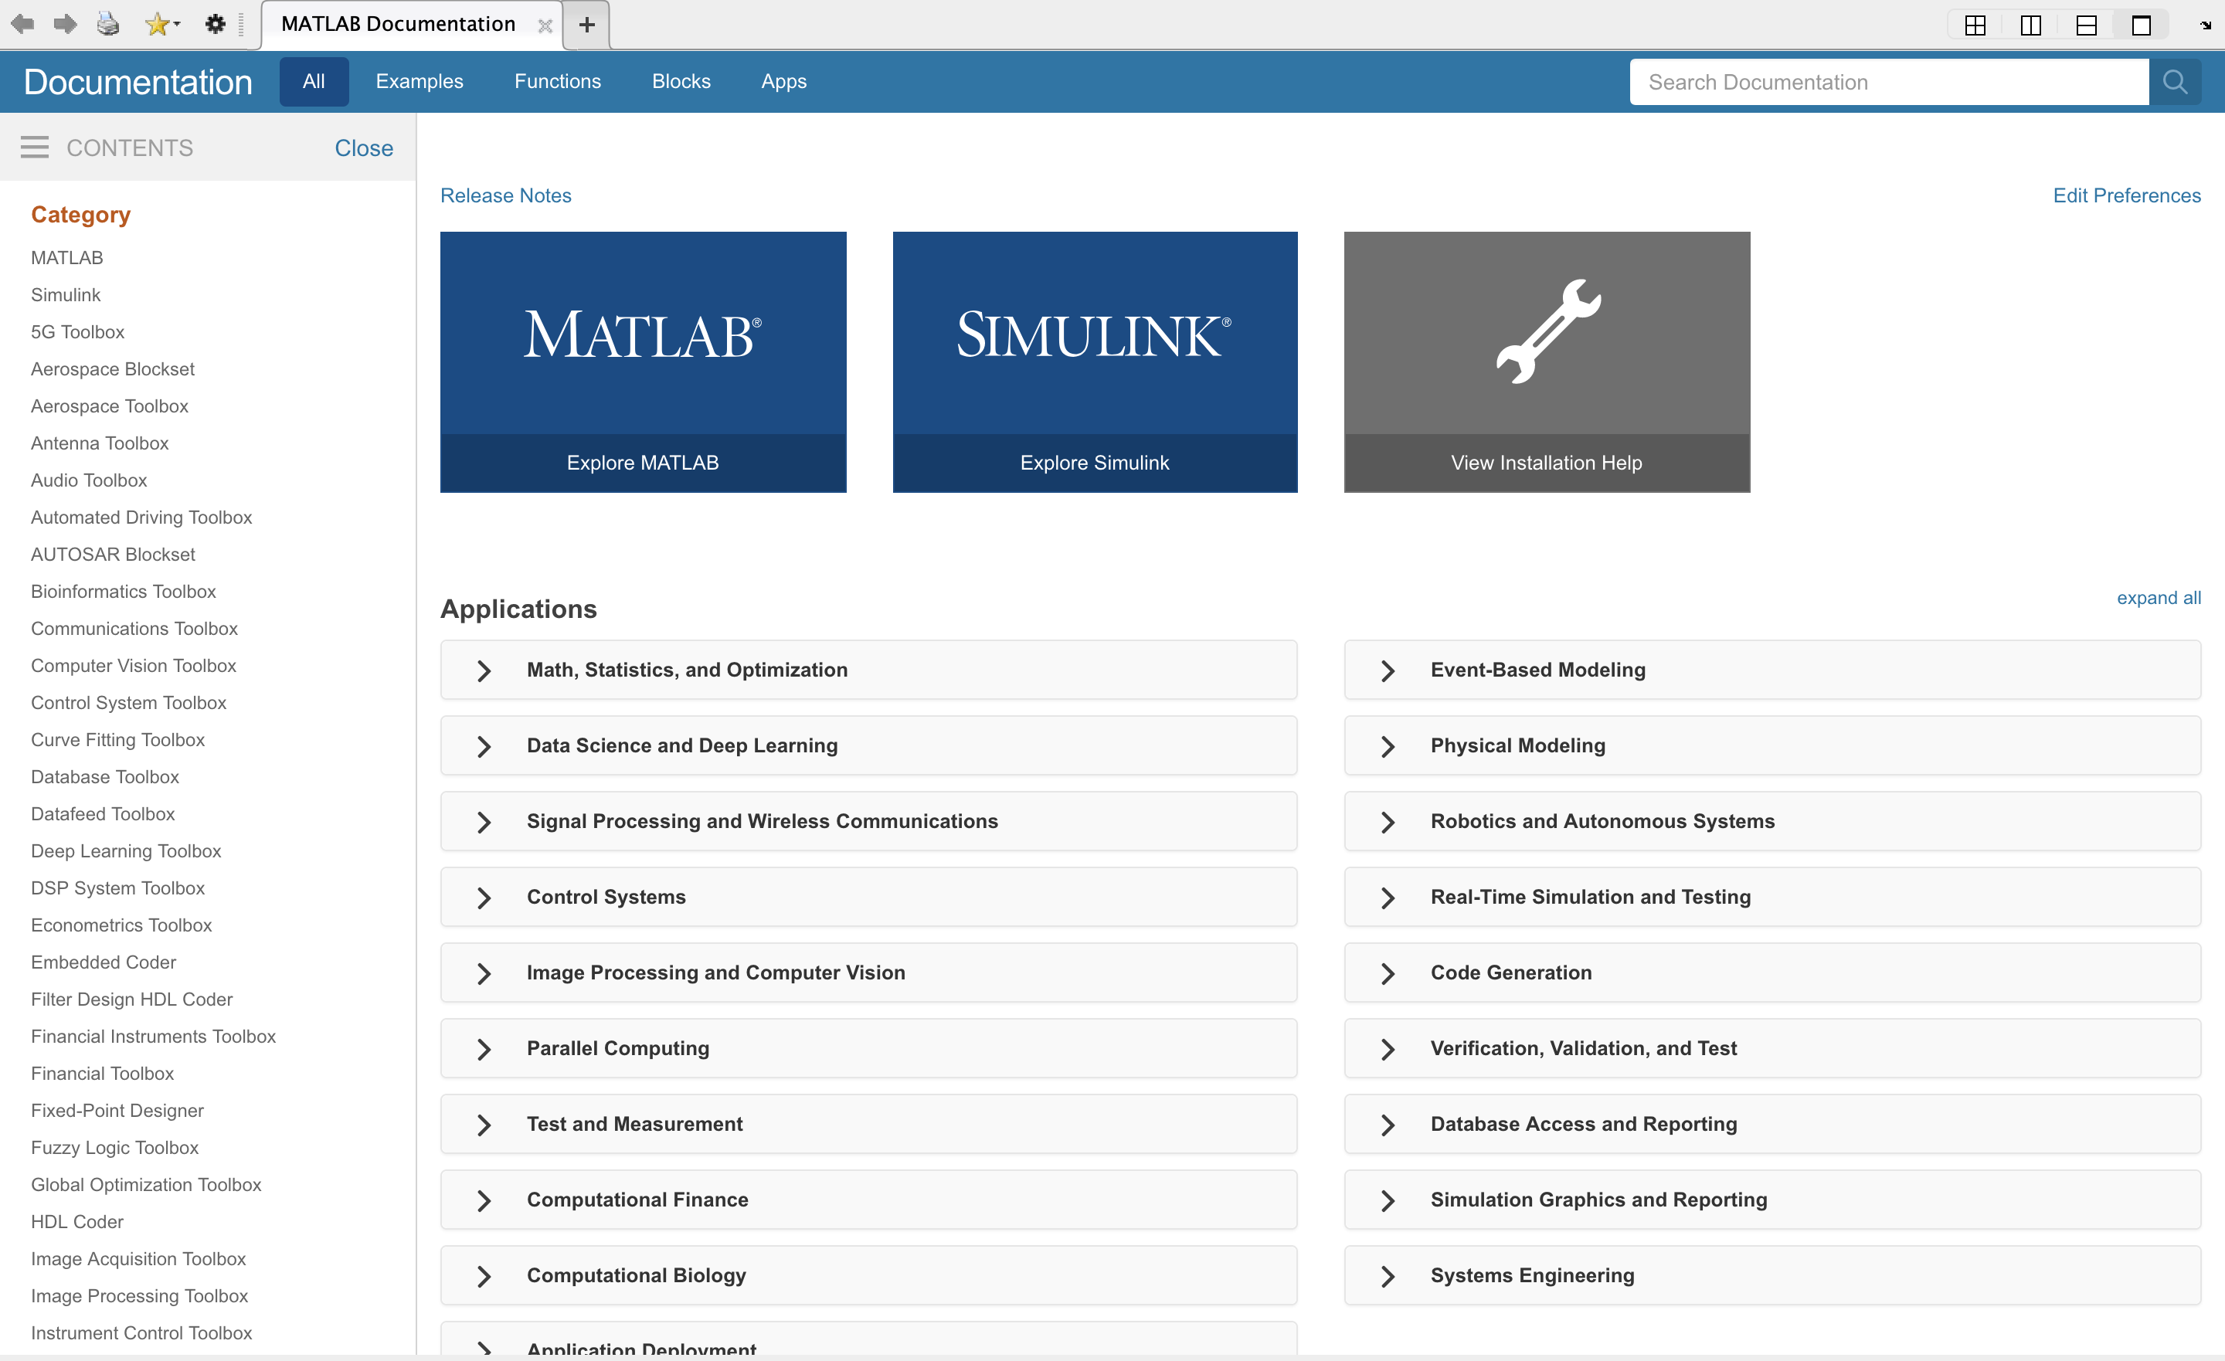Expand the Computational Biology section

click(868, 1276)
